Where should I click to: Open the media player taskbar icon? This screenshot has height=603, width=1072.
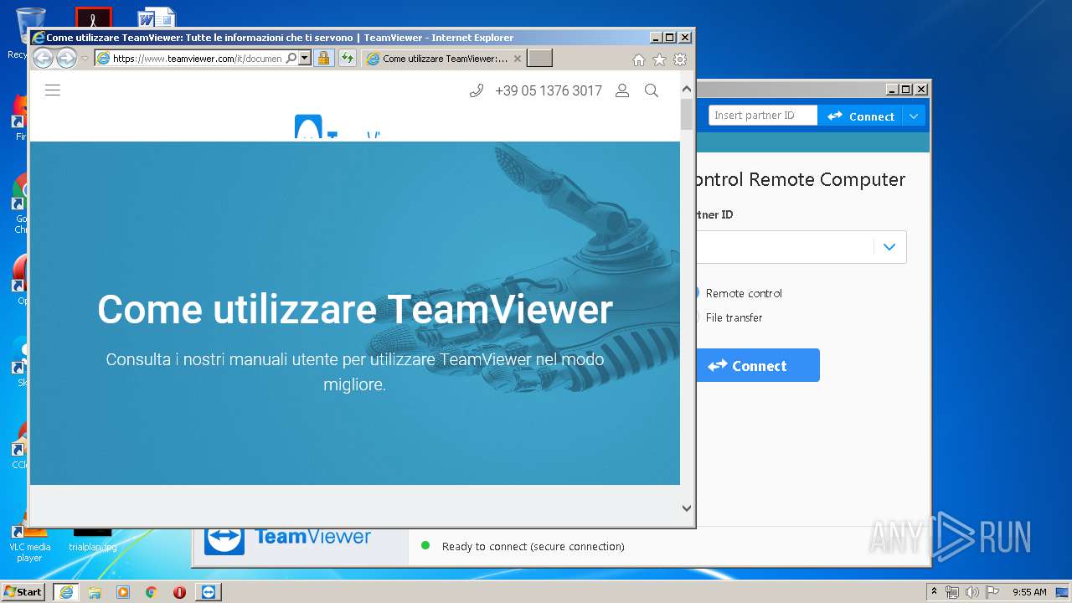coord(123,592)
